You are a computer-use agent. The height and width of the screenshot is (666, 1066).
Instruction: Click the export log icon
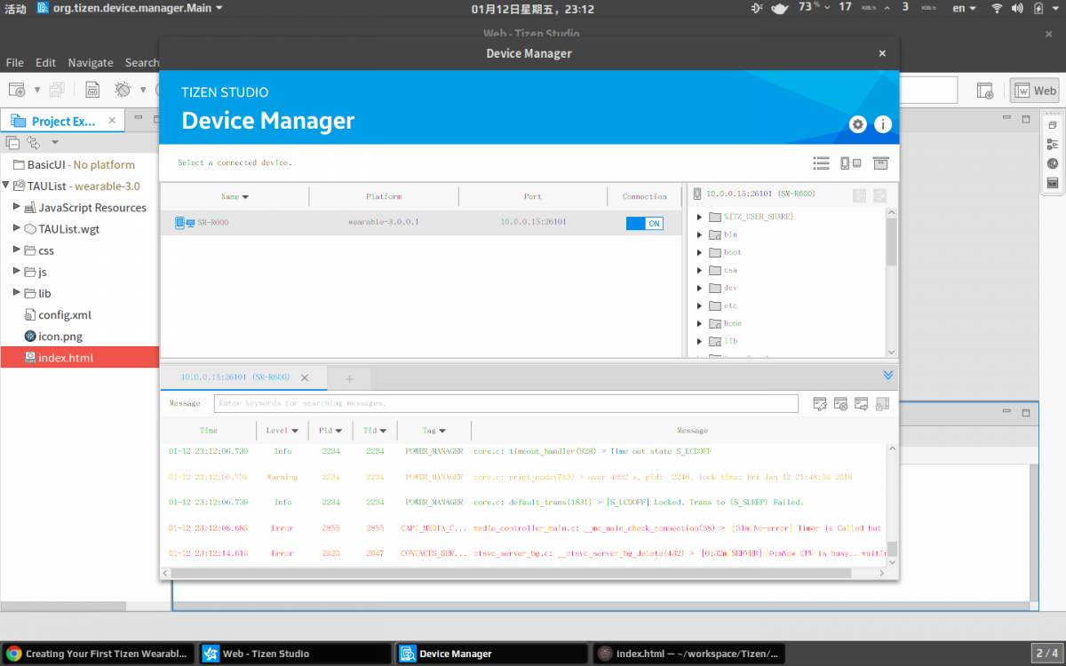pyautogui.click(x=861, y=404)
